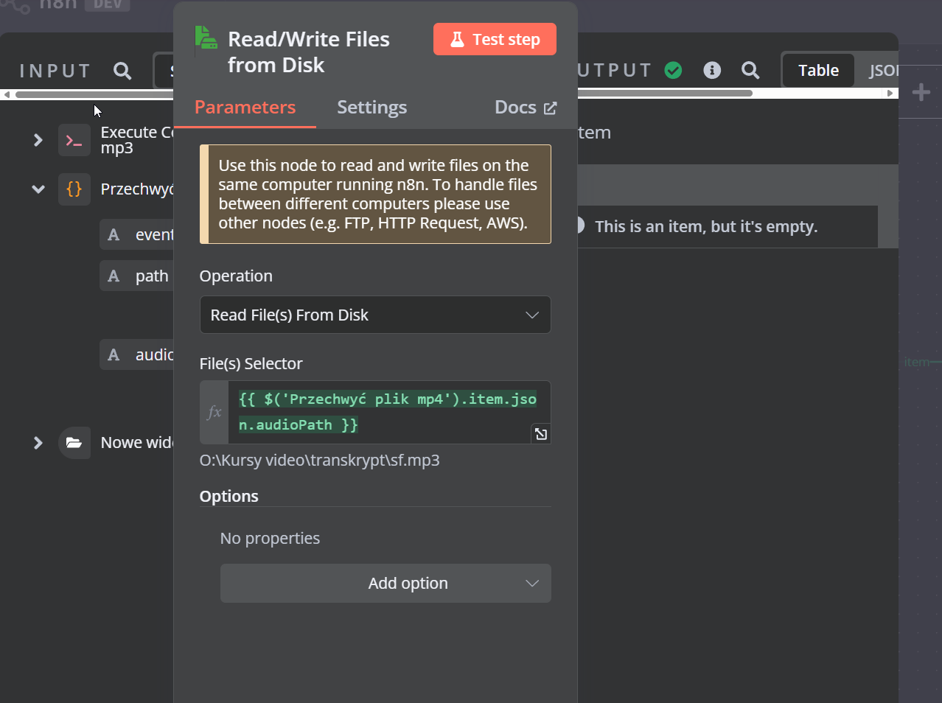Click the fx expression toggle

click(214, 412)
